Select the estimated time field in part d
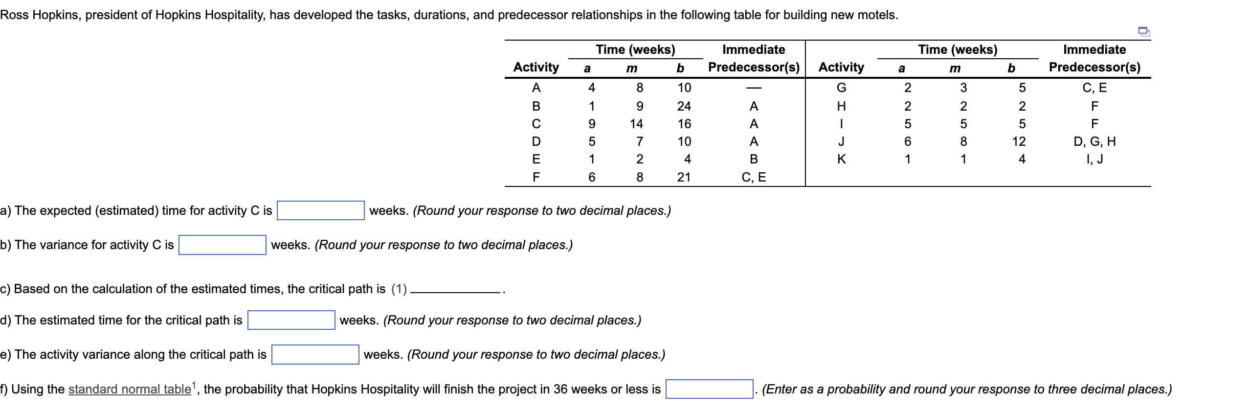Viewport: 1249px width, 414px height. tap(291, 321)
